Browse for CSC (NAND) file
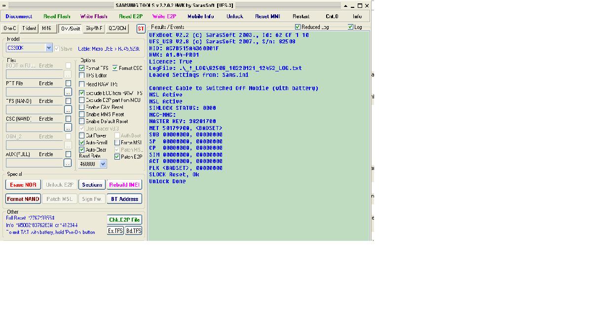Screen dimensions: 601x328 [68, 127]
